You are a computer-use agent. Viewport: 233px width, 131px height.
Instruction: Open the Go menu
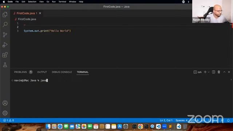click(x=48, y=2)
